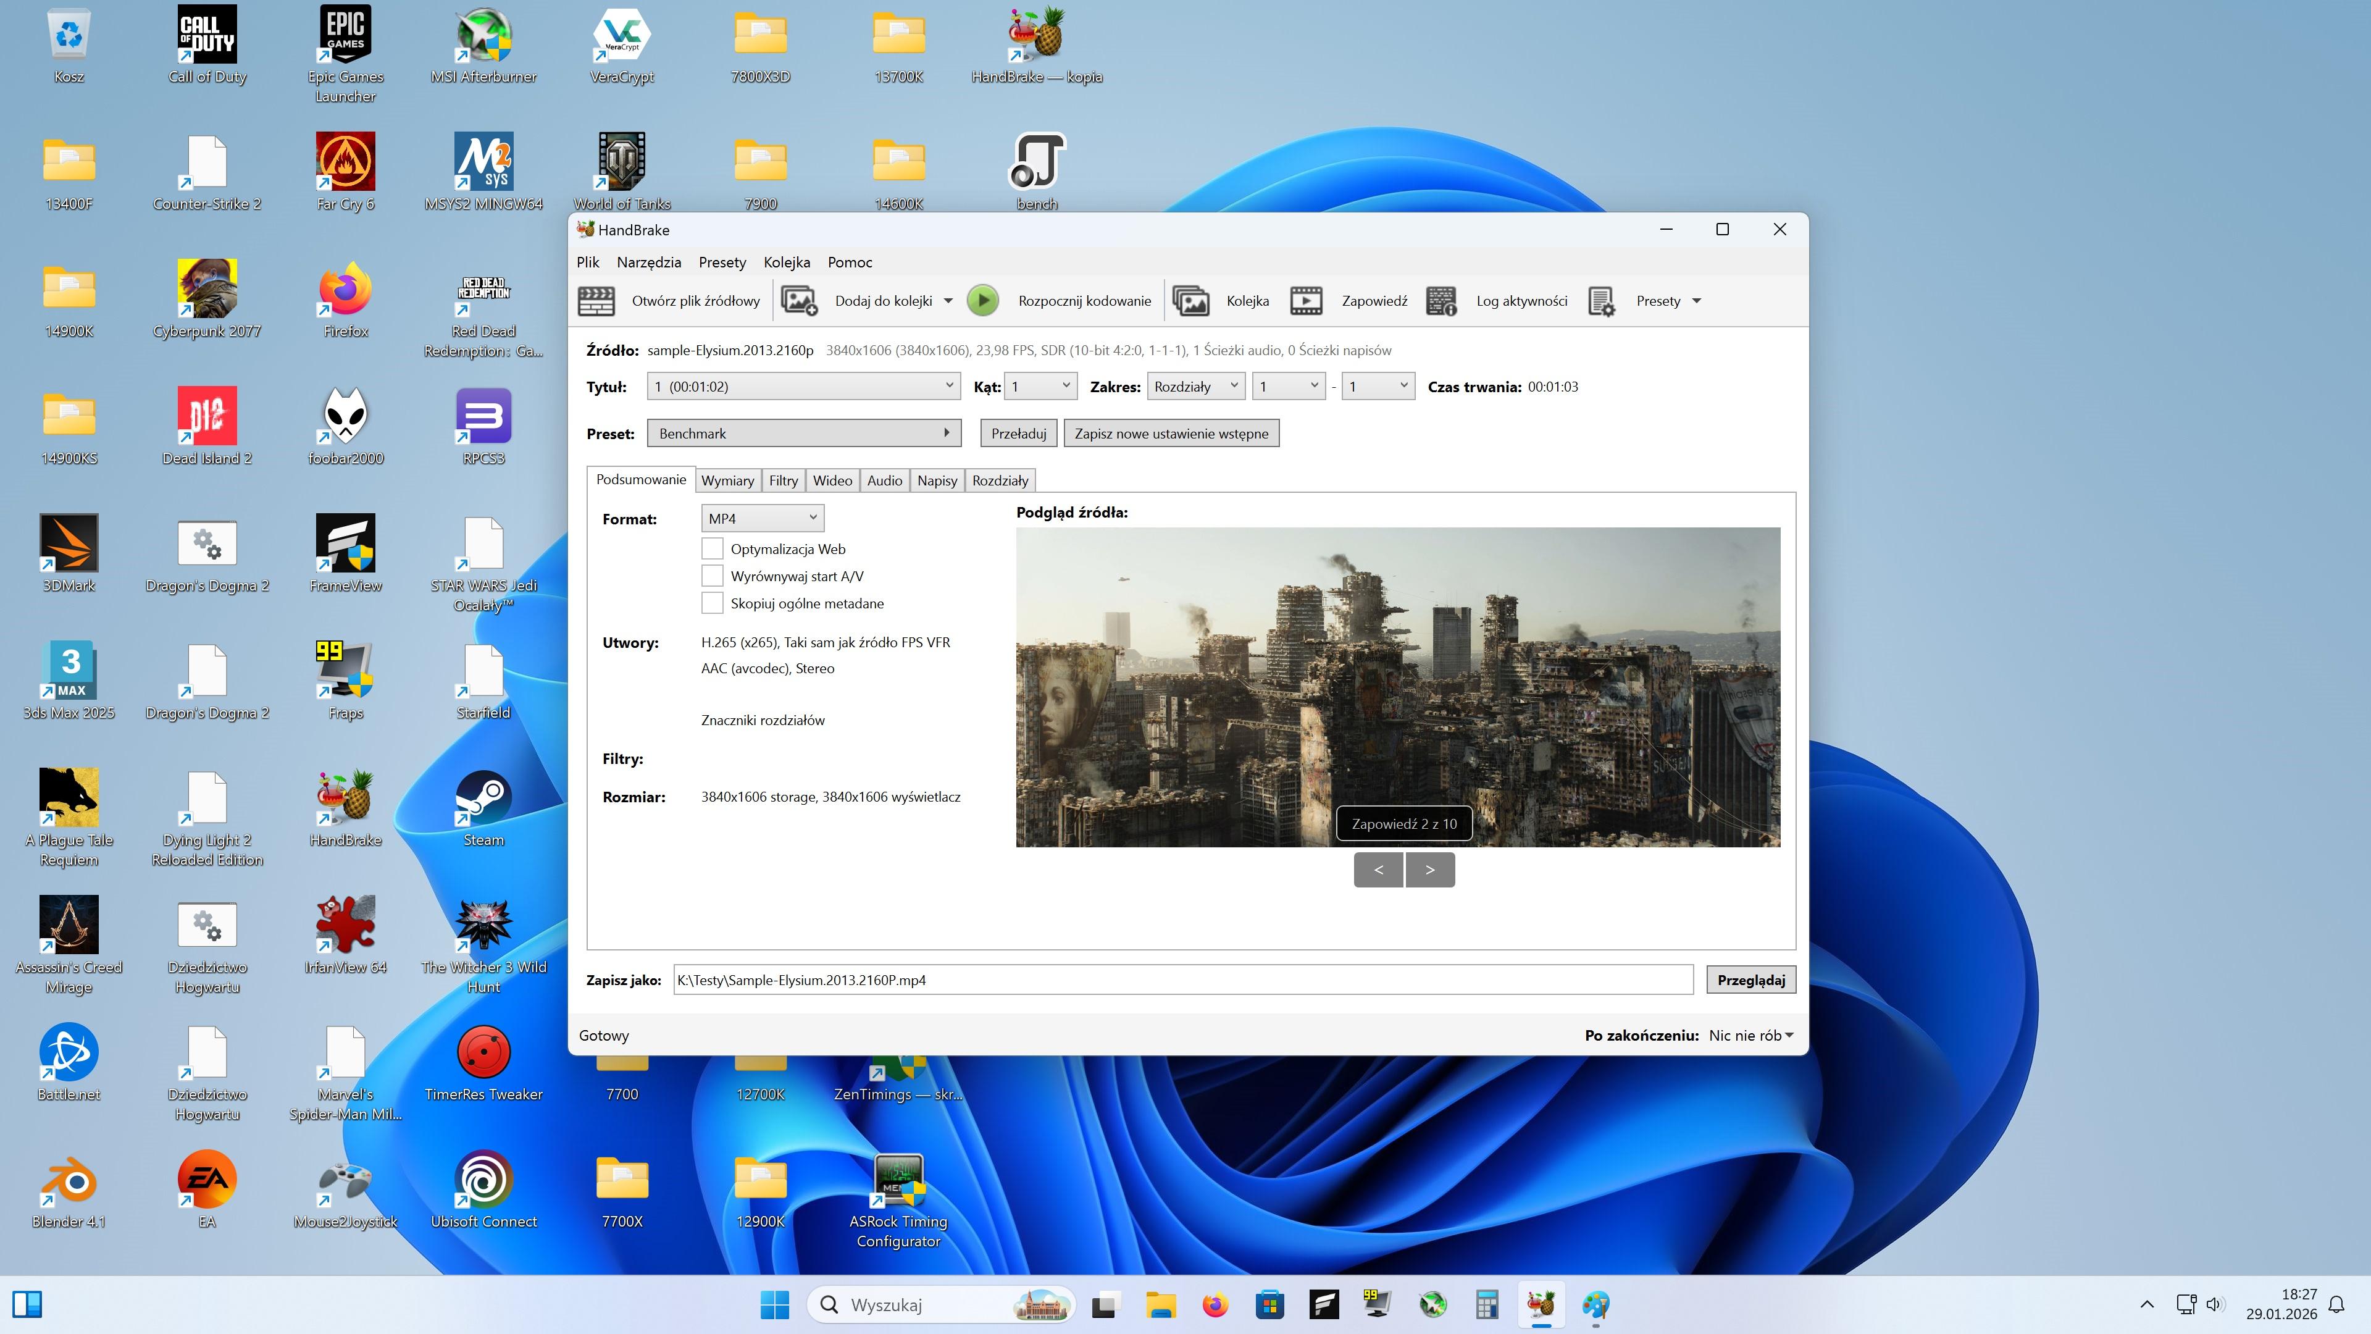
Task: Open the 'Log aktywności' icon
Action: 1441,301
